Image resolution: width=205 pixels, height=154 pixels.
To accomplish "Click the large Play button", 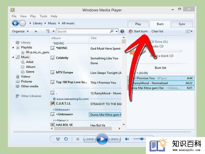I will coord(102,139).
